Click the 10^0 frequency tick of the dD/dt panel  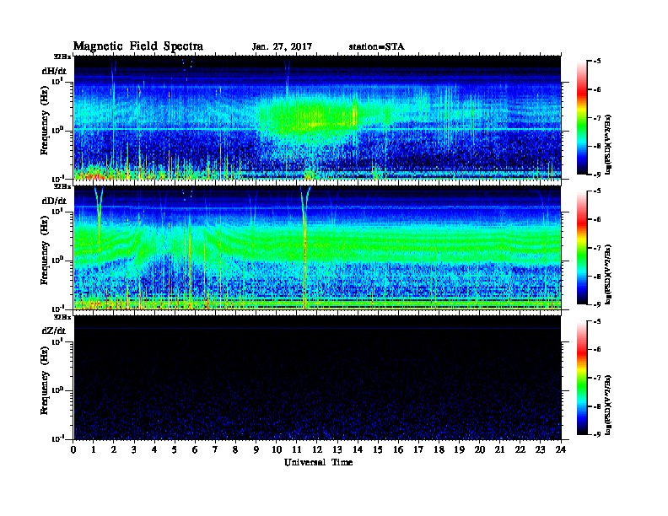click(x=57, y=260)
